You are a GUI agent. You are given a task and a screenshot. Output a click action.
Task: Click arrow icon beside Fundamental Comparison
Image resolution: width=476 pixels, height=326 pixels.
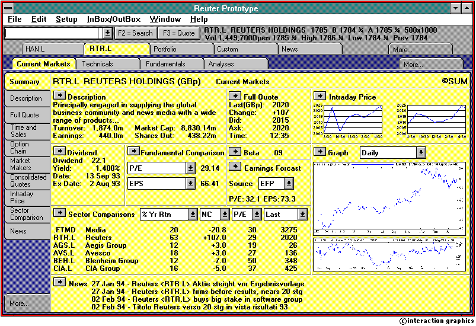(x=132, y=152)
